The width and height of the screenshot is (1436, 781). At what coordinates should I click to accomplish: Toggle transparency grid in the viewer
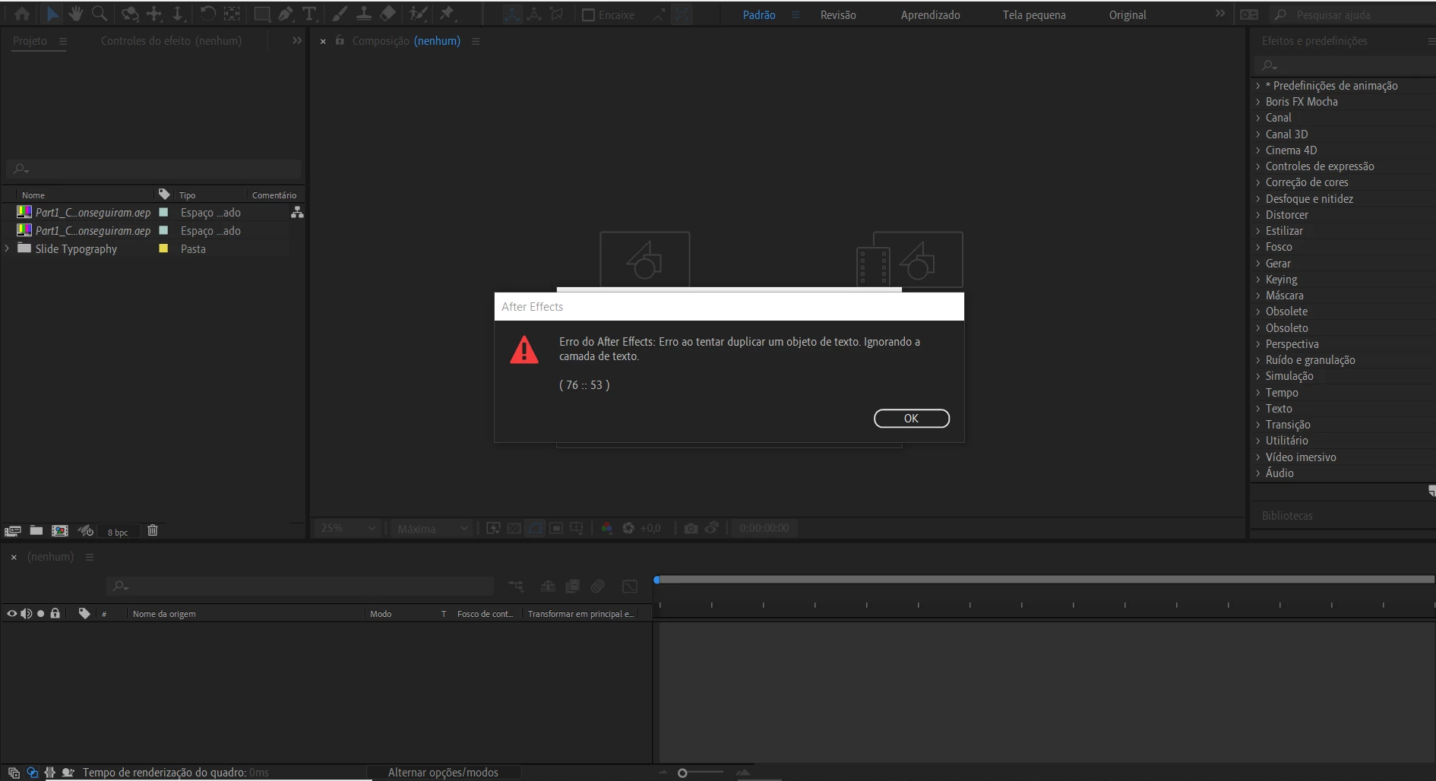pyautogui.click(x=514, y=528)
